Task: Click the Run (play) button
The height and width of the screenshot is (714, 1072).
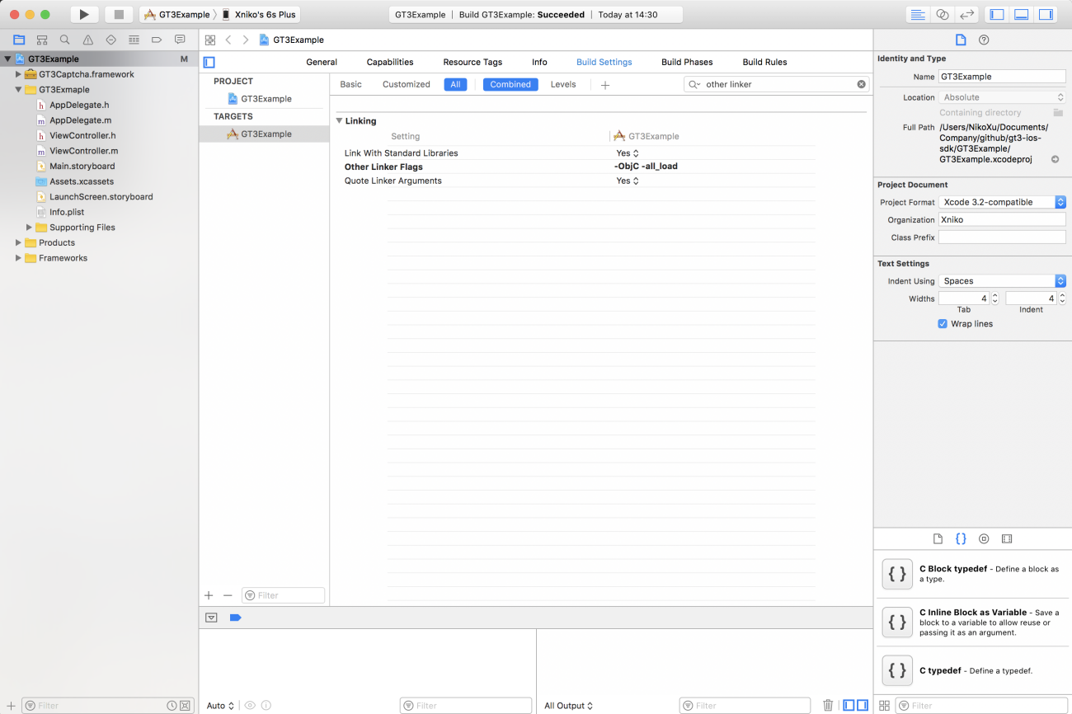Action: tap(83, 15)
